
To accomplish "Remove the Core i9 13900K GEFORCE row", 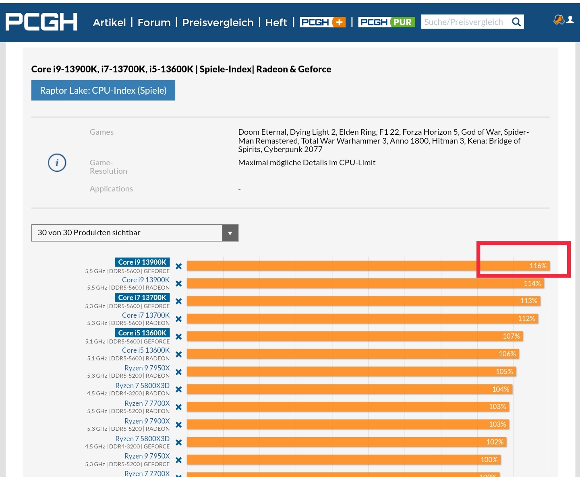I will coord(179,266).
